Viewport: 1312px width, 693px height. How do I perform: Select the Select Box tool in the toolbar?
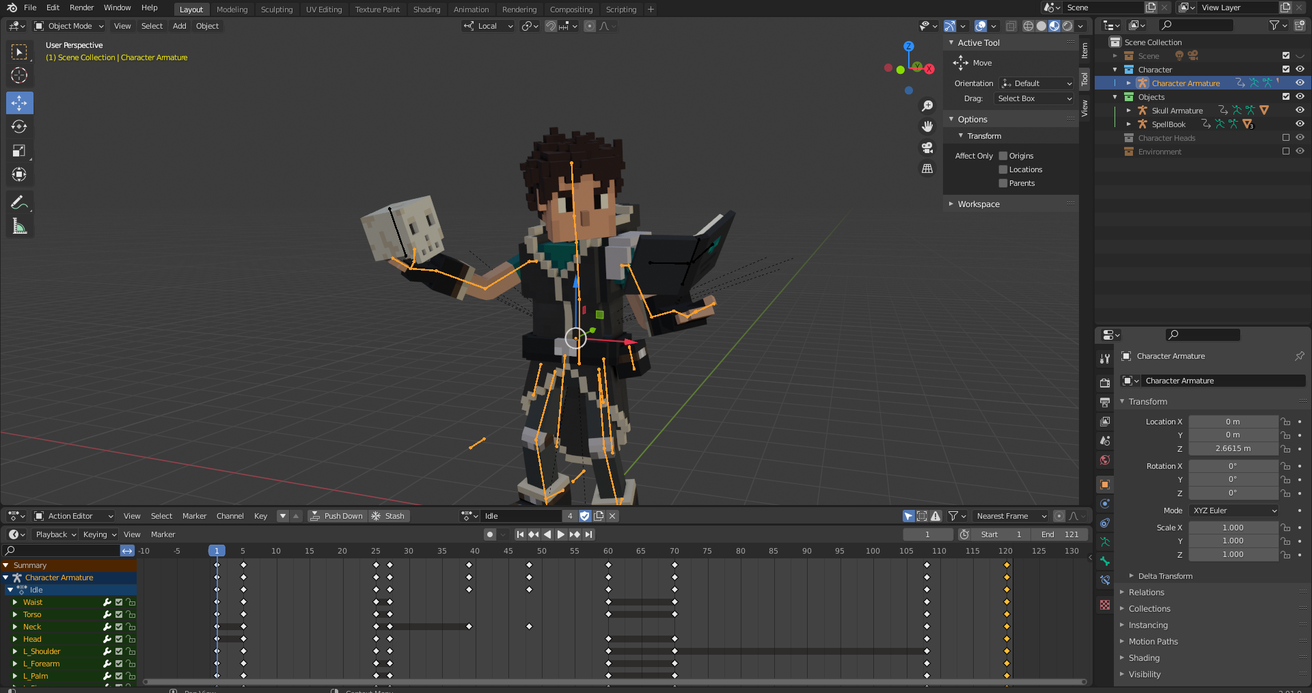20,52
